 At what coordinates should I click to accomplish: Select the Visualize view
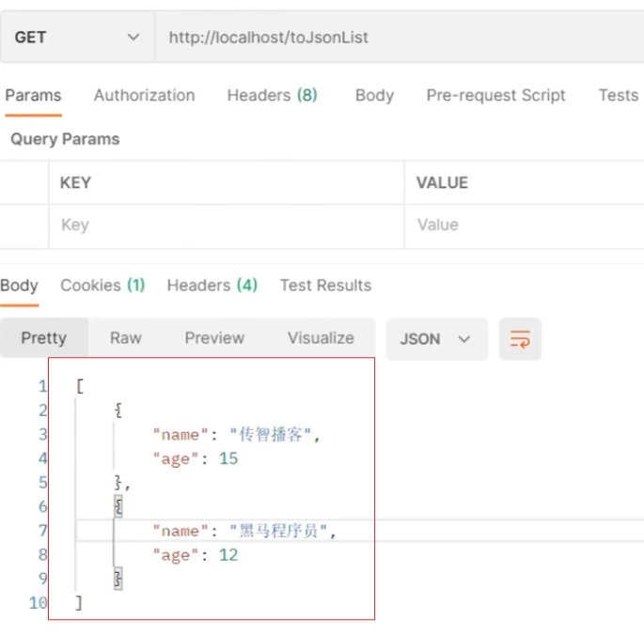321,338
